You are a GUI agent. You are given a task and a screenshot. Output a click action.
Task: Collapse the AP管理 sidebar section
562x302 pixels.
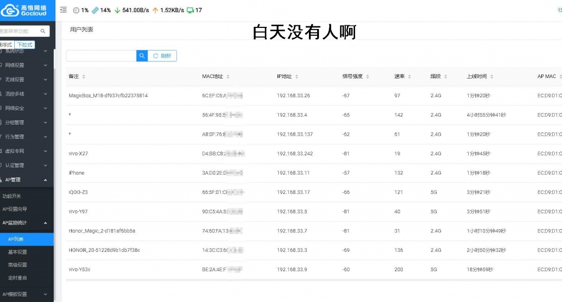(x=26, y=180)
